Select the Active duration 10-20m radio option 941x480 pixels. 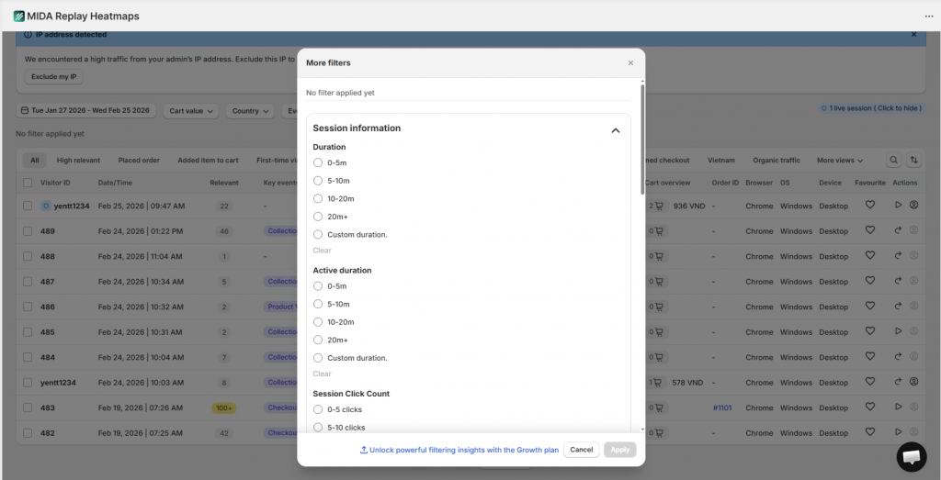[318, 322]
